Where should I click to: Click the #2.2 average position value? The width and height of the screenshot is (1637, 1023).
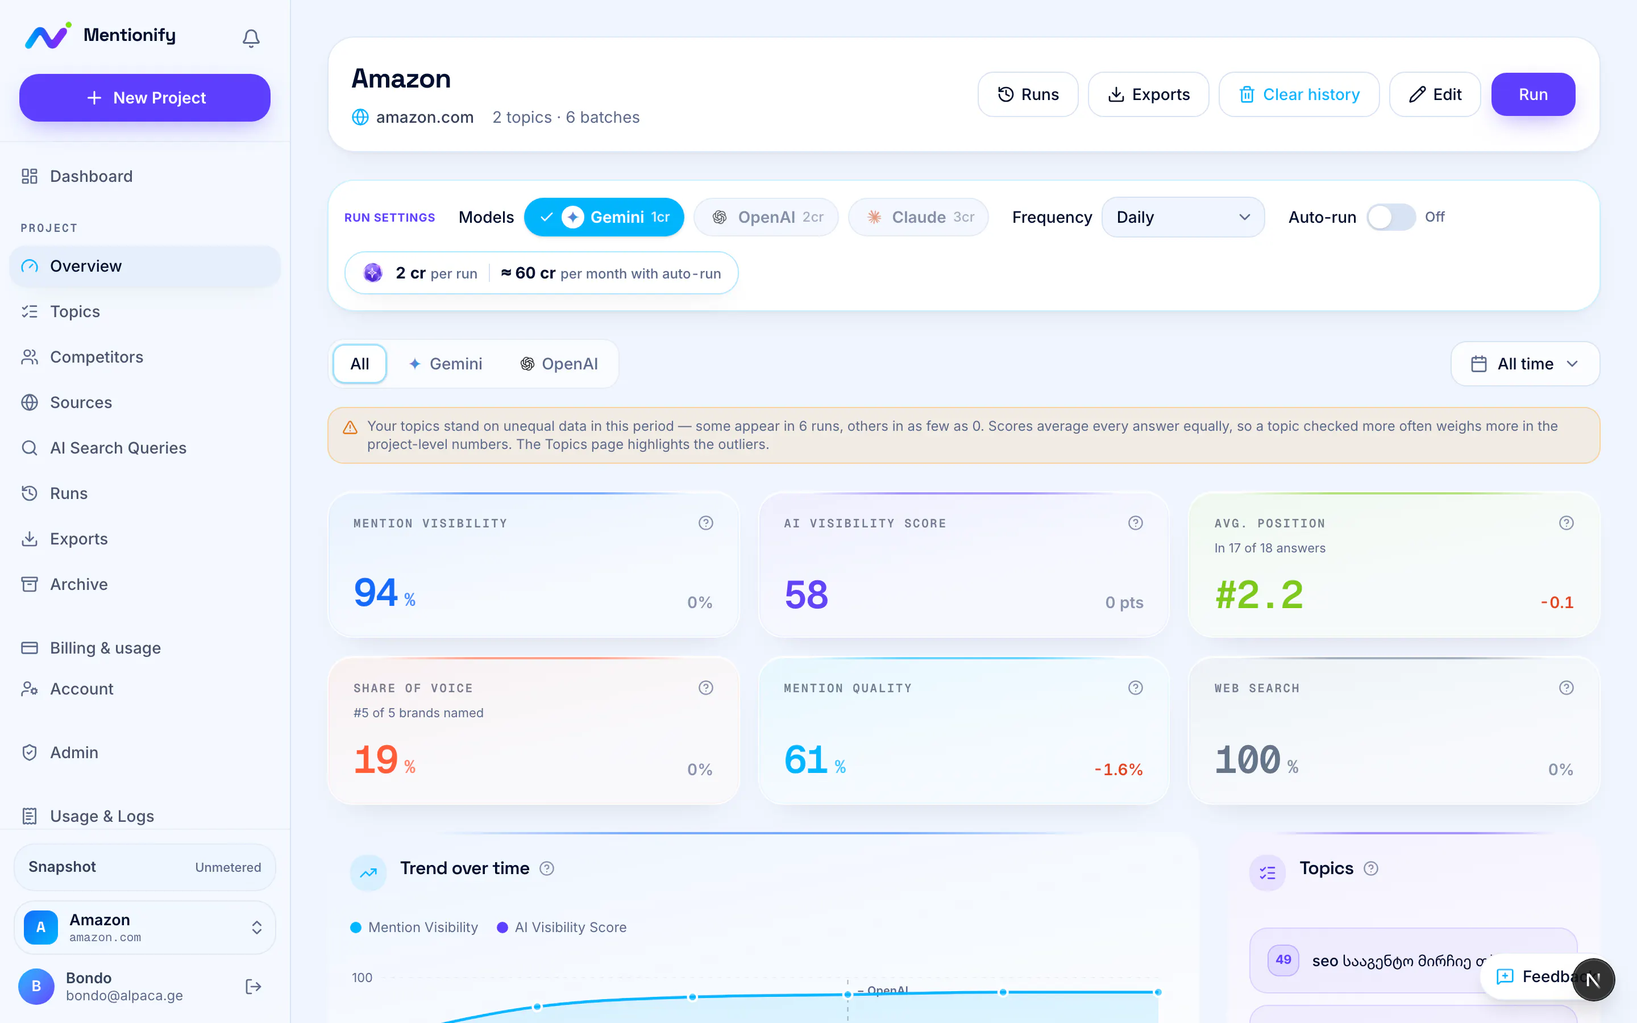(1259, 596)
